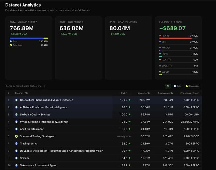
Task: Click the MYRAD emissions row label
Action: 166,48
